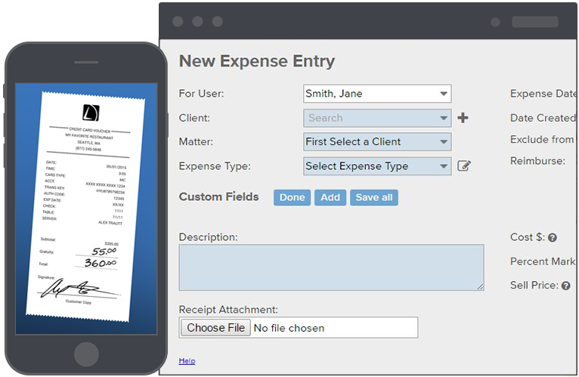Click the Date Created label
Image resolution: width=579 pixels, height=377 pixels.
(543, 118)
